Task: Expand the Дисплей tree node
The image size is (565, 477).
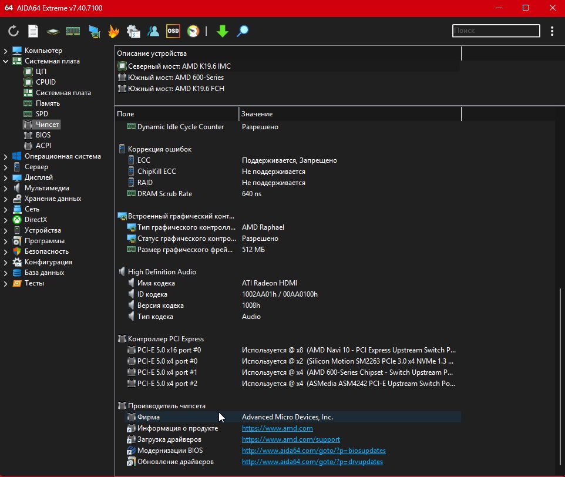Action: [5, 177]
